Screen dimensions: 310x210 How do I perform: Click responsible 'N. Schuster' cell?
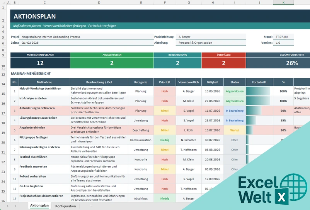click(x=189, y=140)
